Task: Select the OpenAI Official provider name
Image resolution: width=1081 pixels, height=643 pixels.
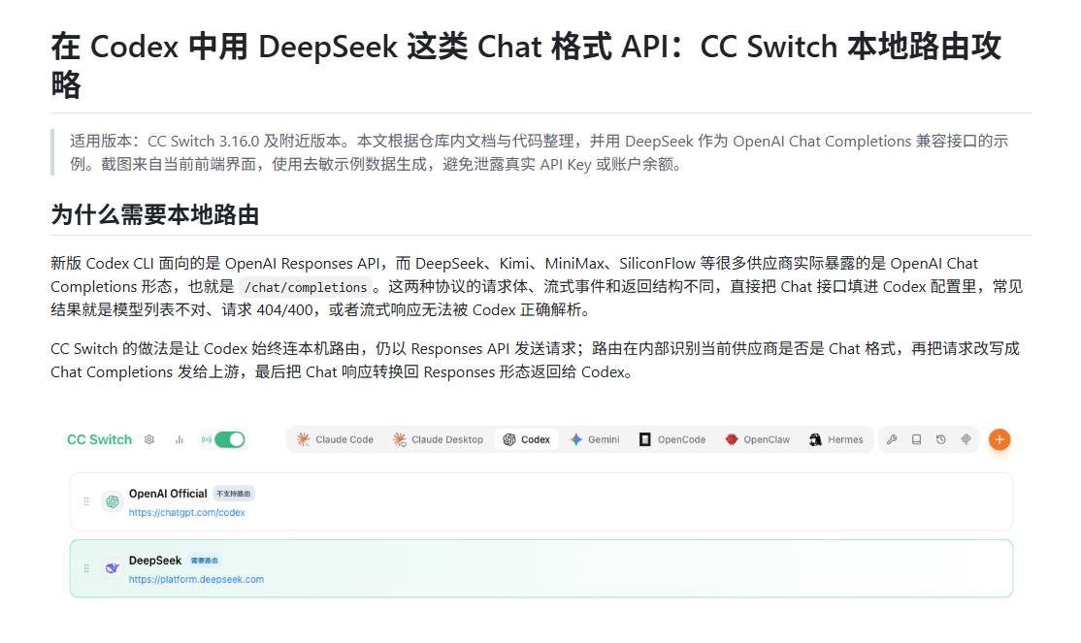Action: click(168, 494)
